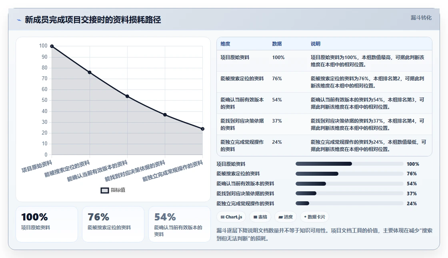Click the description mentioning 本组数值最低
Screen dimensions: 448x258
point(368,145)
